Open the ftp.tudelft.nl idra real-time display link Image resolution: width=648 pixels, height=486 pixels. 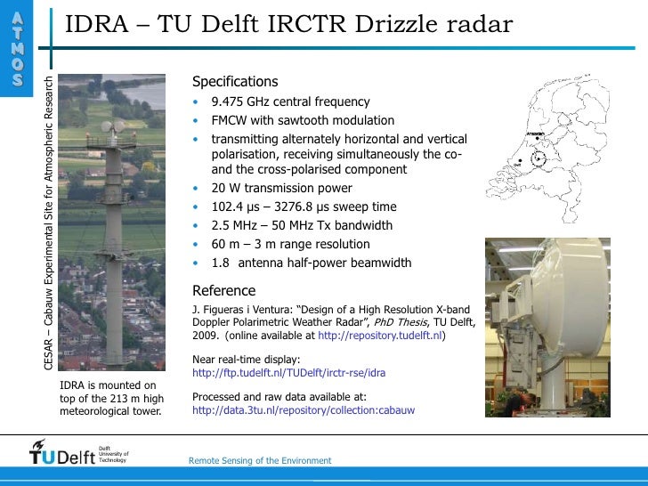[x=289, y=373]
